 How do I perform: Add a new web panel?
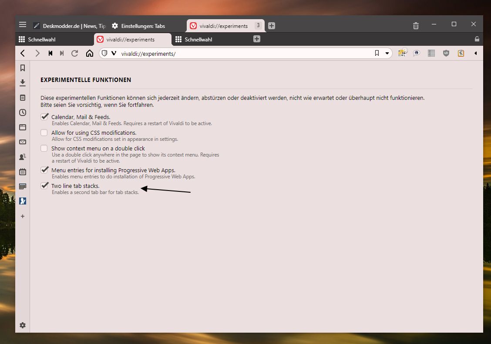(x=23, y=216)
